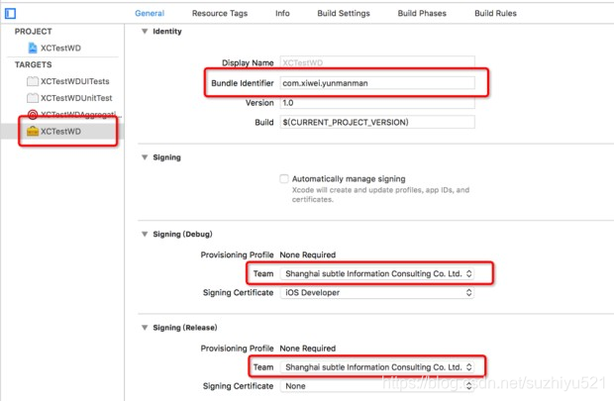614x401 pixels.
Task: Click the Bundle Identifier input field
Action: click(x=377, y=83)
